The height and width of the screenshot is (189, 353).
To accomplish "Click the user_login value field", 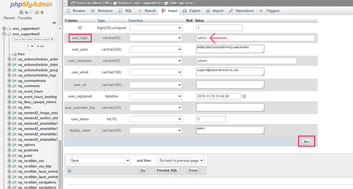I will click(256, 38).
